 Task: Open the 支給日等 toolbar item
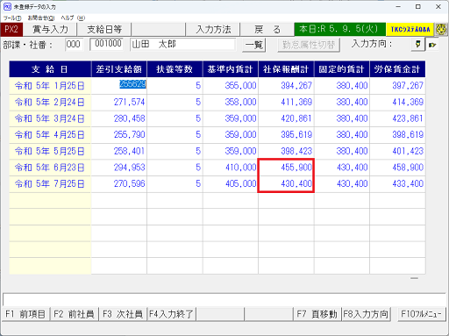pyautogui.click(x=104, y=30)
